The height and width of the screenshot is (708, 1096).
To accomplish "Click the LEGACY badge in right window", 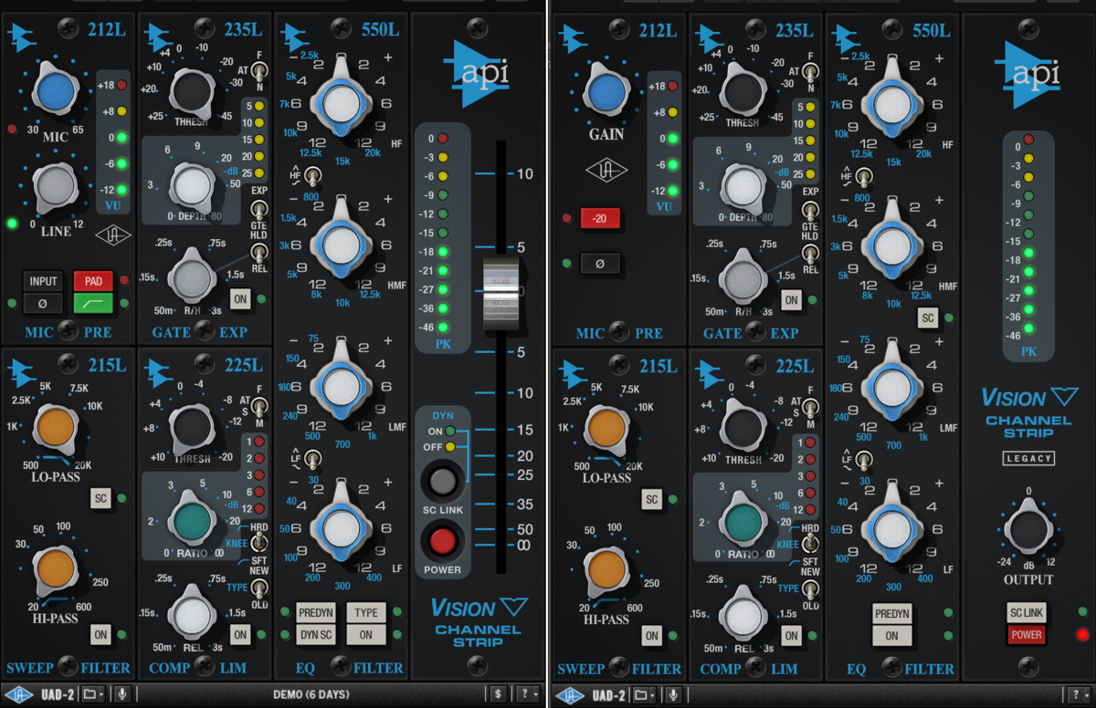I will [1029, 458].
